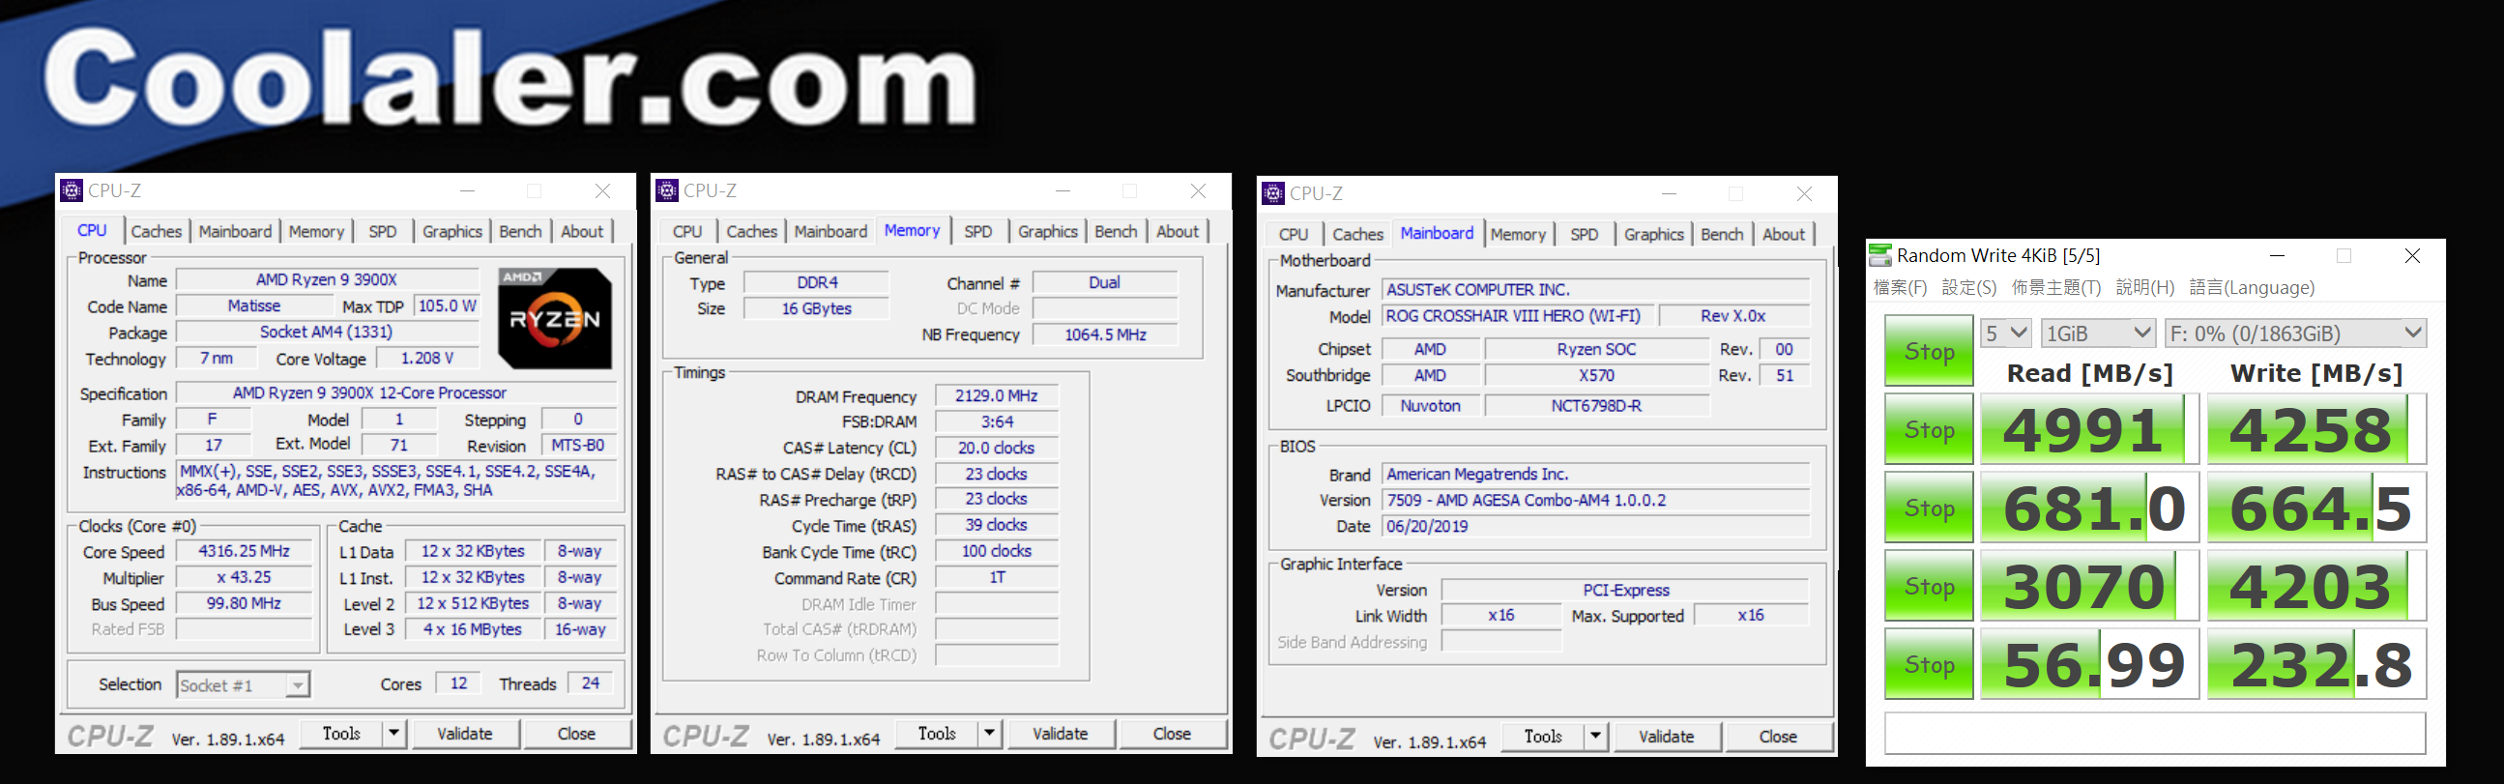Expand Tools arrow in Memory CPU-Z window
This screenshot has height=784, width=2504.
990,734
